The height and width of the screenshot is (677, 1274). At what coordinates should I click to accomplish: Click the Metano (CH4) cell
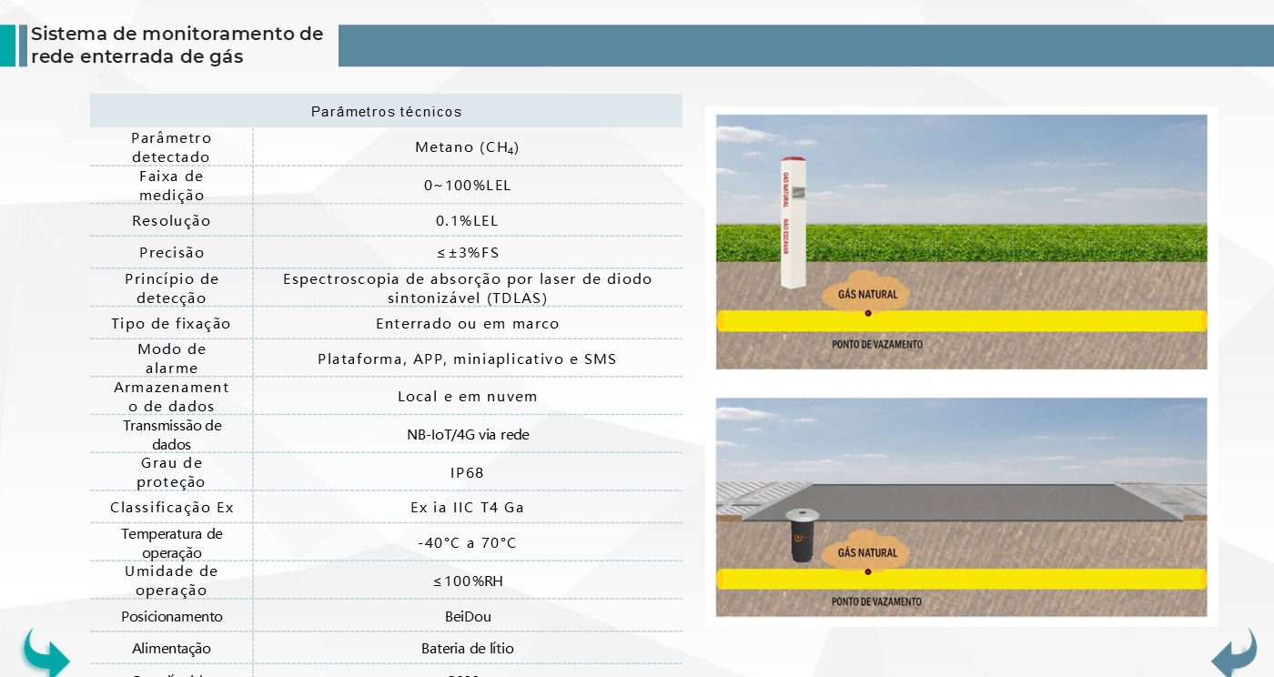(467, 147)
